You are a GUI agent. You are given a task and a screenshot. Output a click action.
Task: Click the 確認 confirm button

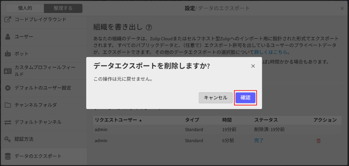click(245, 98)
